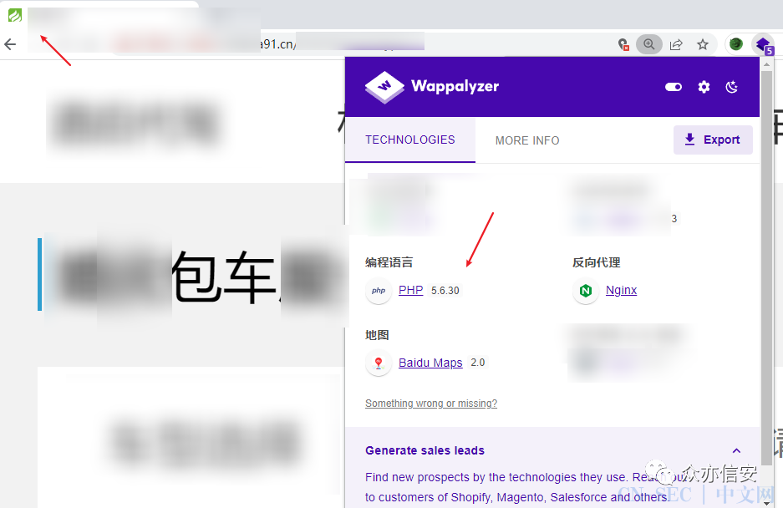Click the Baidu Maps pin icon
The width and height of the screenshot is (783, 508).
(x=379, y=363)
